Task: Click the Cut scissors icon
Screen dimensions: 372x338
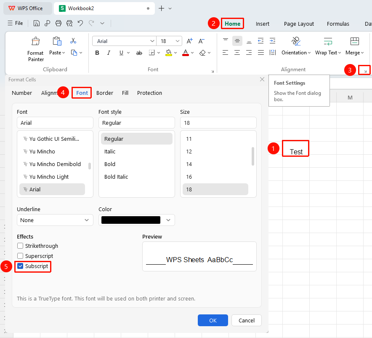Action: (x=73, y=41)
